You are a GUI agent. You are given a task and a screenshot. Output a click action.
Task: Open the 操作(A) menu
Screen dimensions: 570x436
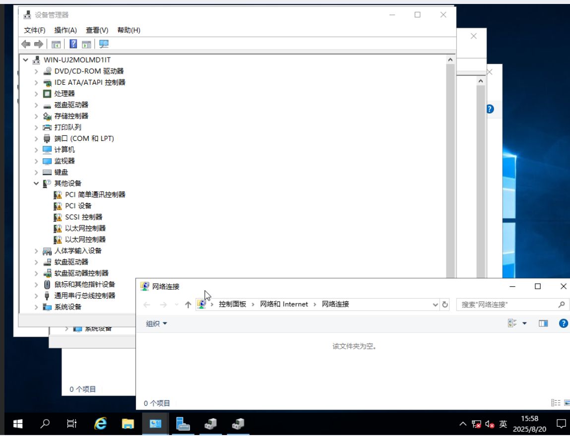point(65,30)
